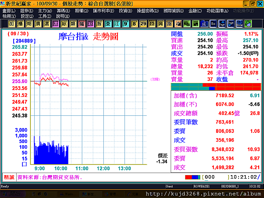Click the 期 (futures) toolbar icon
The image size is (264, 198).
tap(29, 24)
